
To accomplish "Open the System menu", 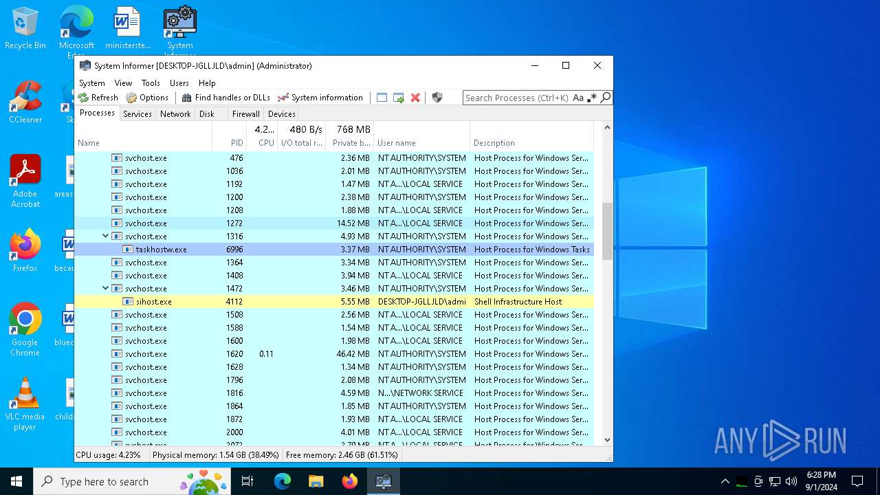I will coord(92,82).
